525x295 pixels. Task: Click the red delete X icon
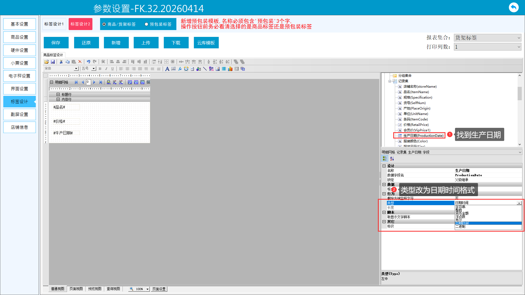(x=80, y=62)
